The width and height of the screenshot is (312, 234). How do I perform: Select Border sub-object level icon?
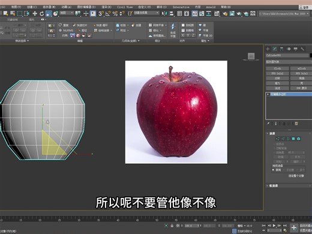288,139
